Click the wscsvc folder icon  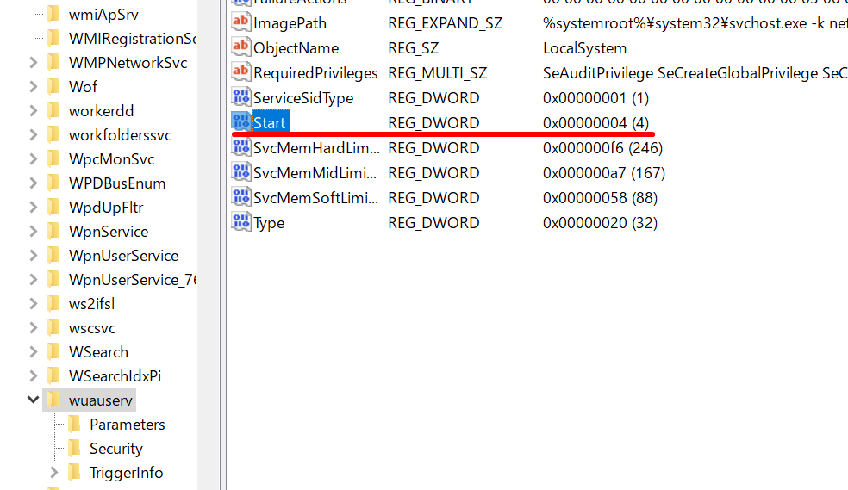[x=53, y=328]
